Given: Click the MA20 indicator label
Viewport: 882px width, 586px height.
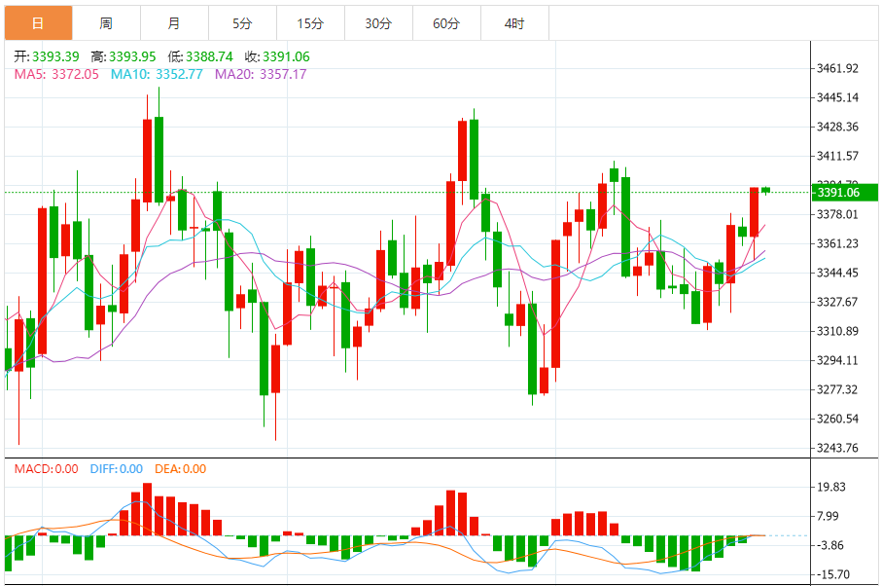Looking at the screenshot, I should point(261,74).
